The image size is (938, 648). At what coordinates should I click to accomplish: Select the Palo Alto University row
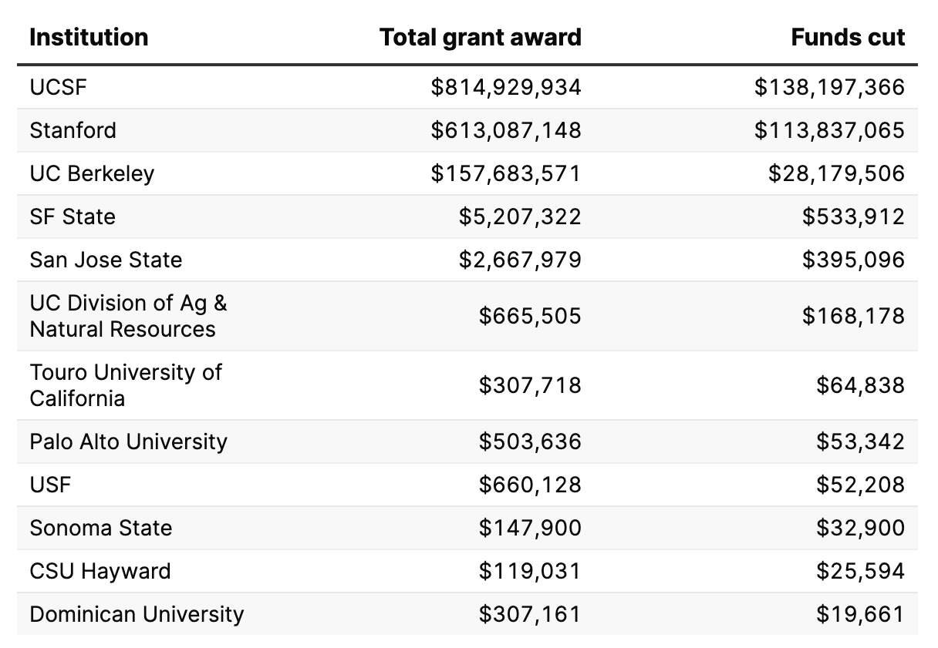[129, 442]
